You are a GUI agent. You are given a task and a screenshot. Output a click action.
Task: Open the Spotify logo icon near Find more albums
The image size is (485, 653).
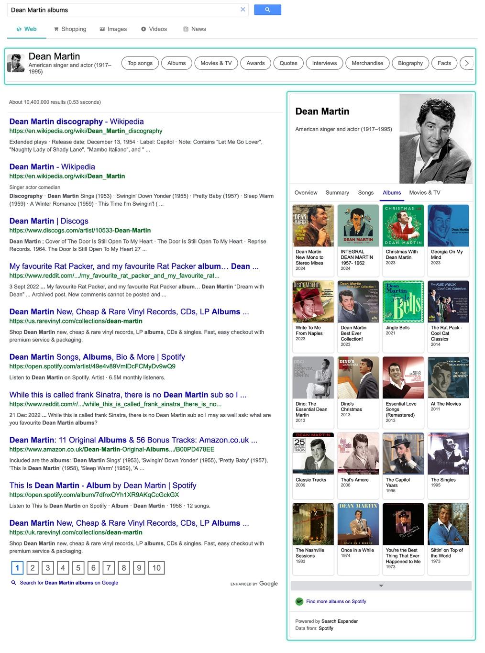tap(299, 601)
